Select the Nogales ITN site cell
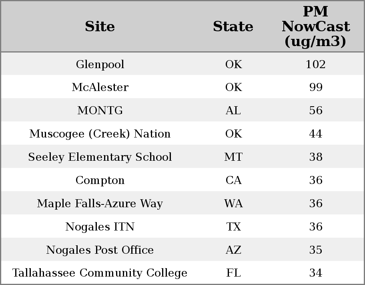This screenshot has height=285, width=365. (x=100, y=227)
